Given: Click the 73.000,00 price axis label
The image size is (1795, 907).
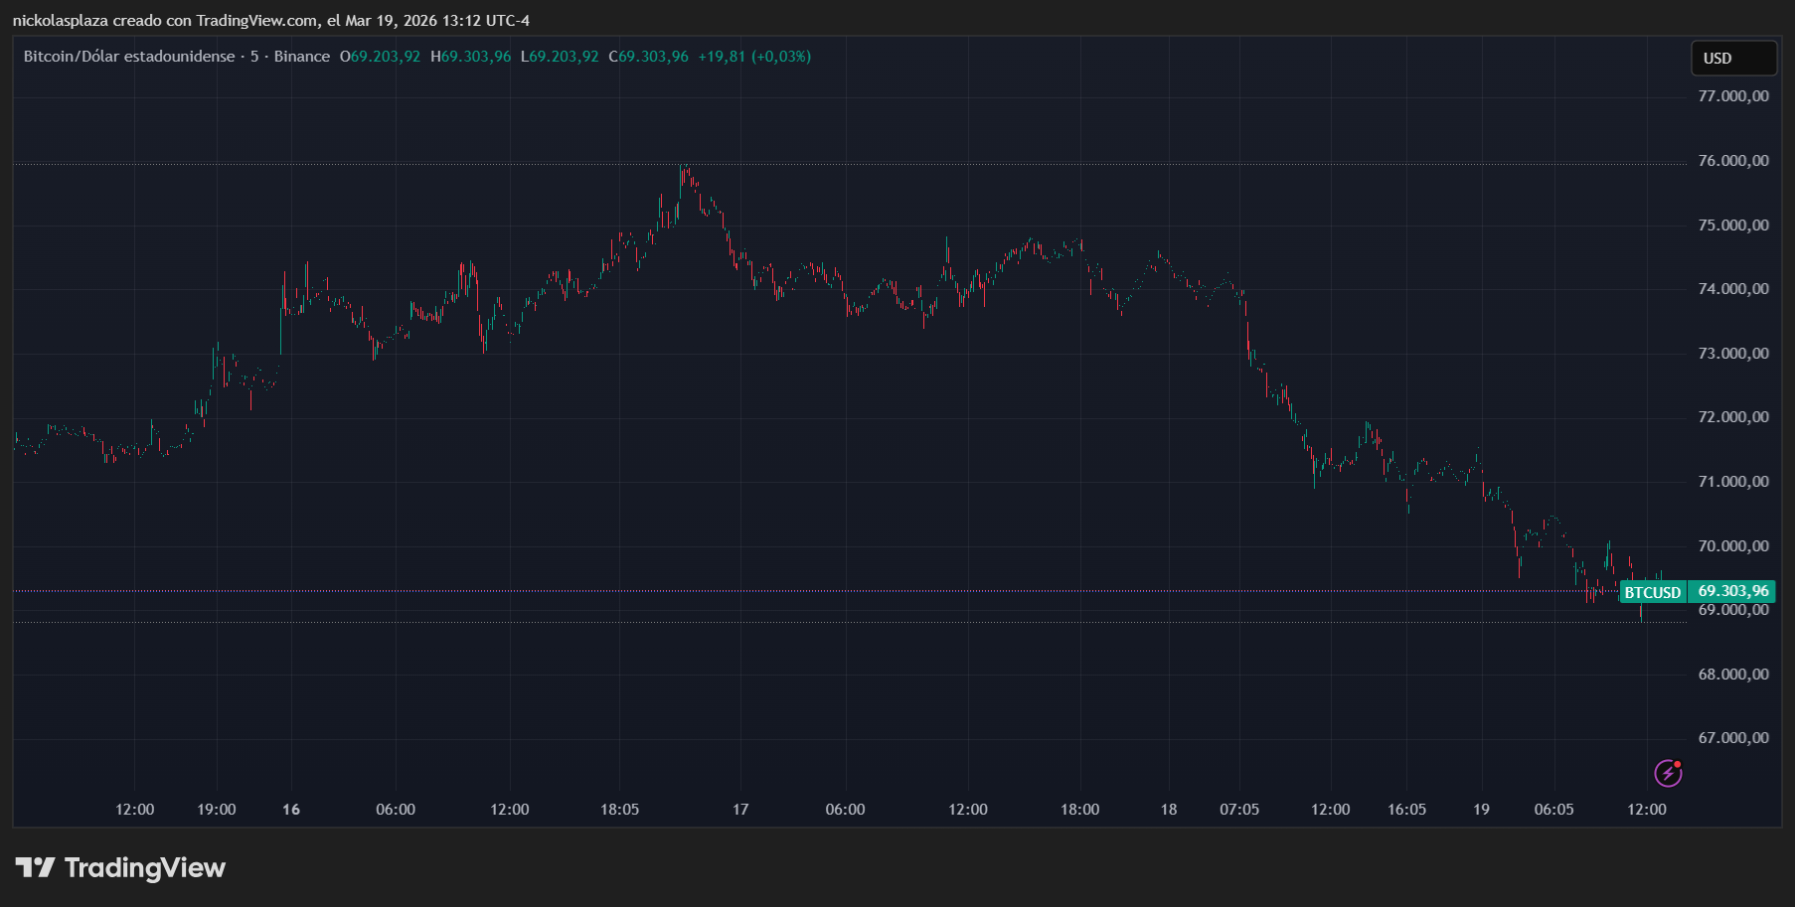Looking at the screenshot, I should pyautogui.click(x=1732, y=354).
